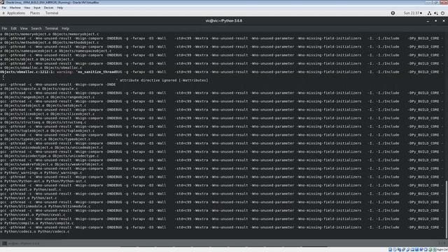
Task: Click the Right Ctrl host key label
Action: pyautogui.click(x=442, y=250)
